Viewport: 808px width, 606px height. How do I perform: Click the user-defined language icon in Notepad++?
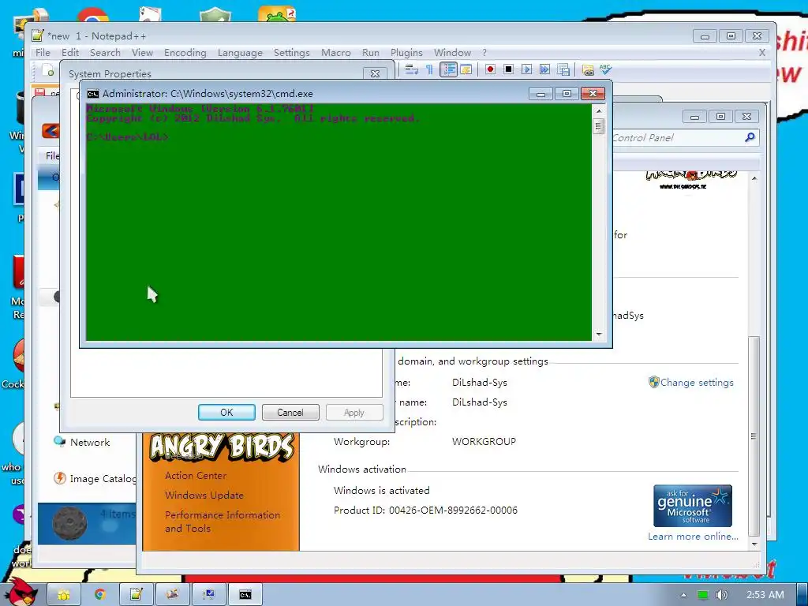click(x=466, y=69)
